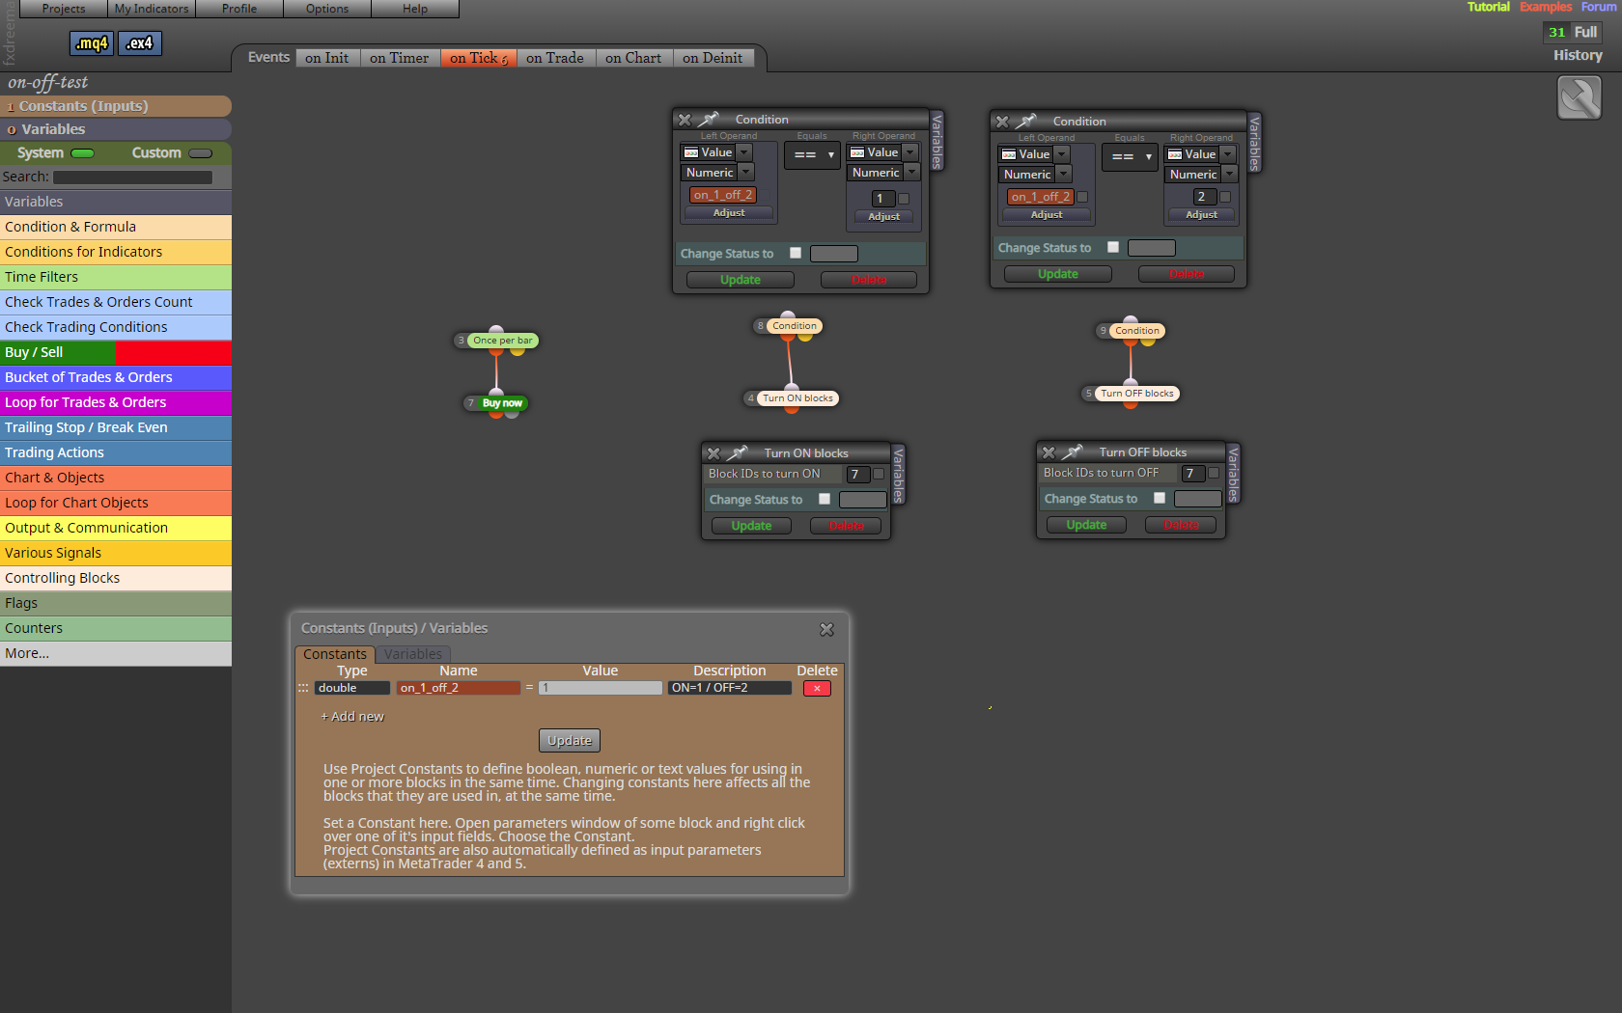
Task: Open right operand Value dropdown in left Condition
Action: coord(882,152)
